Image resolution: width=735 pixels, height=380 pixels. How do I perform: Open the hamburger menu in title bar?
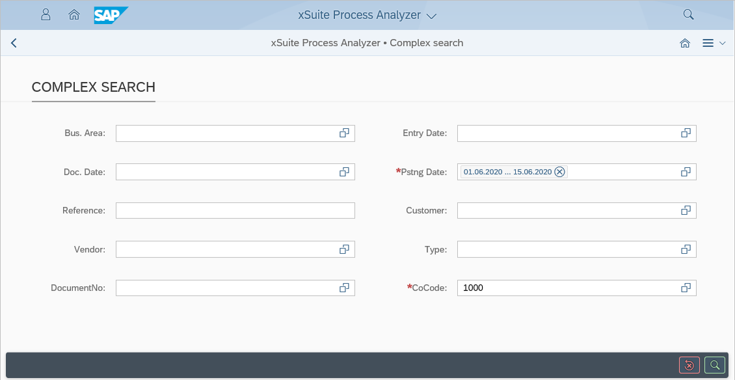coord(708,43)
